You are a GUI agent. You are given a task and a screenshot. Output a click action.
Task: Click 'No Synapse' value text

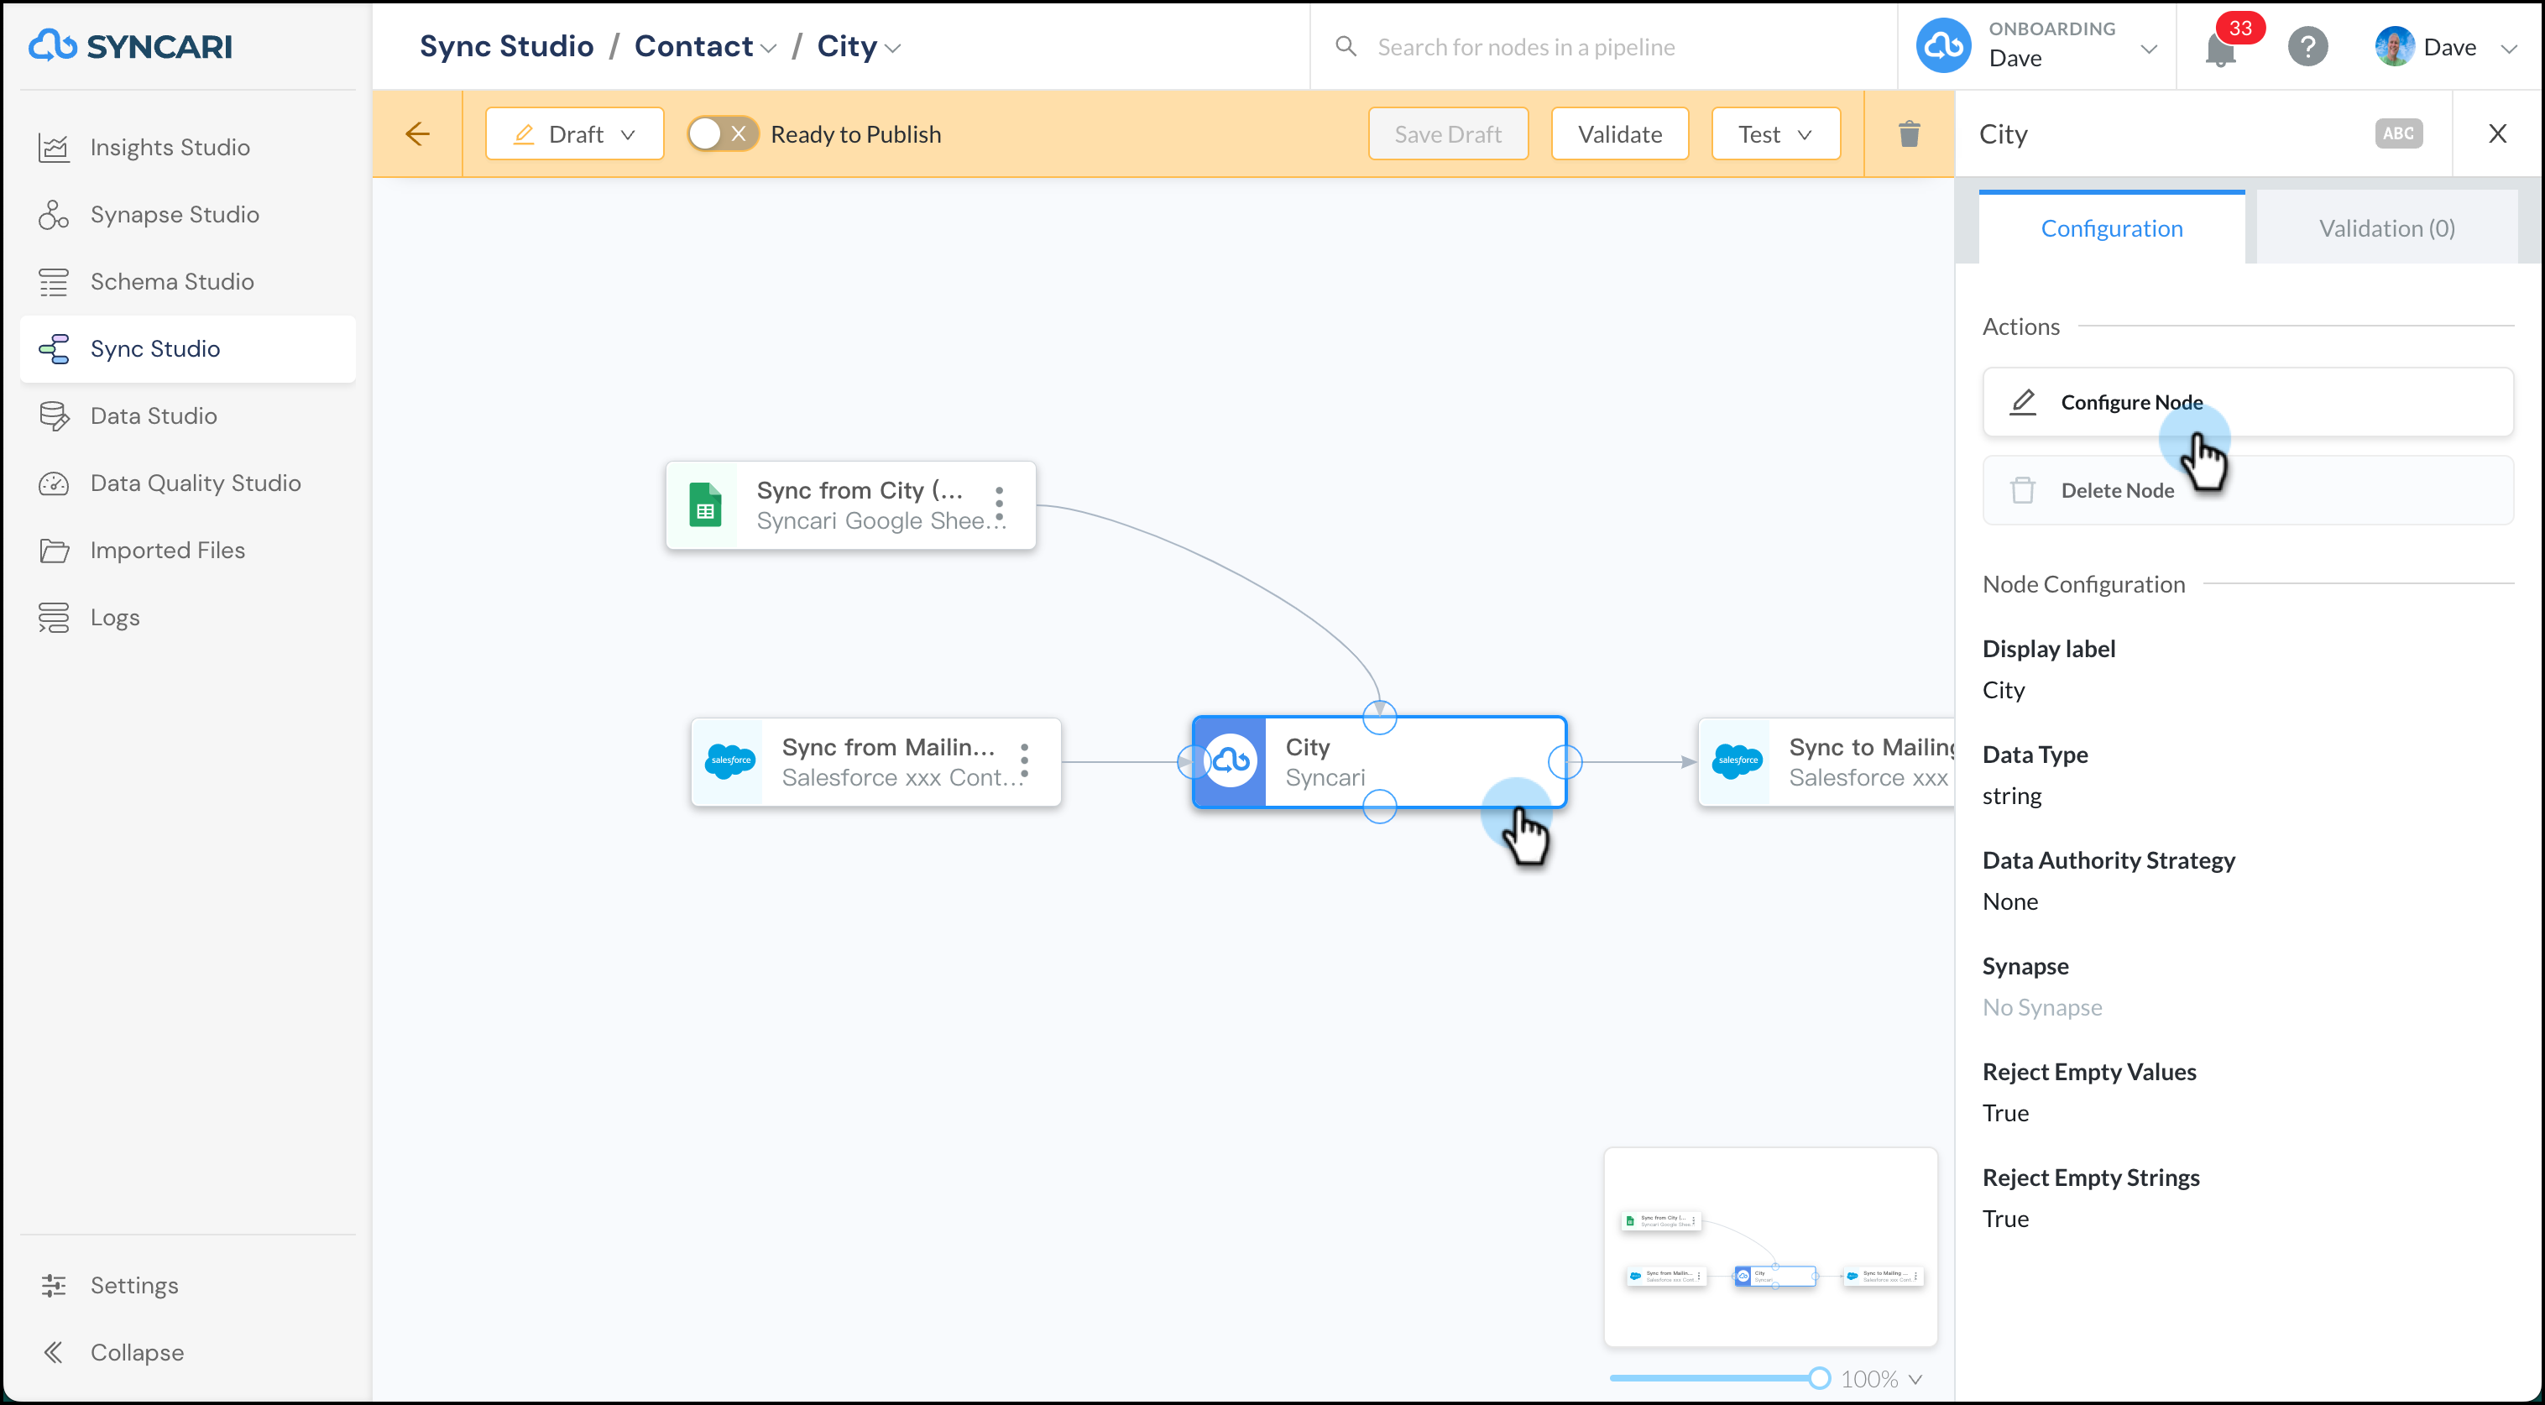[2042, 1007]
